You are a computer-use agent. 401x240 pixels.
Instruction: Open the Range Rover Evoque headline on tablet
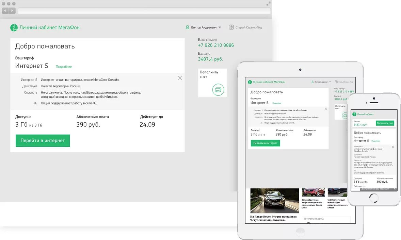pyautogui.click(x=273, y=218)
